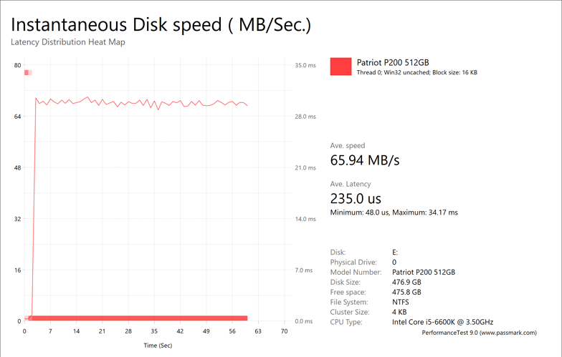Click the 476.9 GB disk size value

pyautogui.click(x=406, y=283)
